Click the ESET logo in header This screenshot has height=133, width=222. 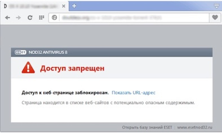click(x=20, y=52)
